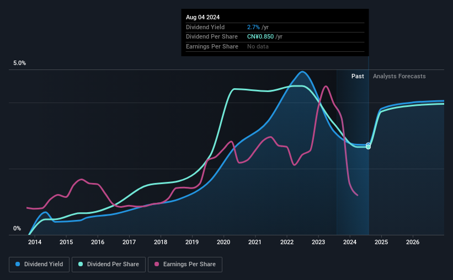Click the tooltip value 'CN¥0.850 /yr'
Image resolution: width=453 pixels, height=280 pixels.
click(x=265, y=37)
